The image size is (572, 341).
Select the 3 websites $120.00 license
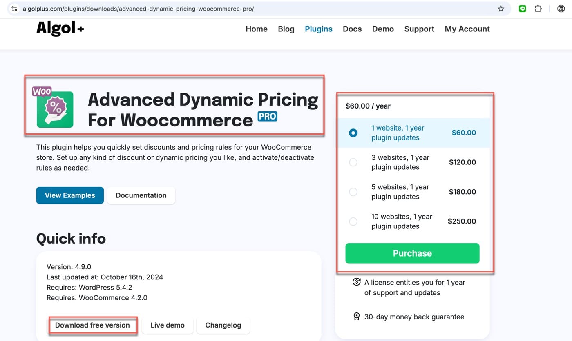412,162
